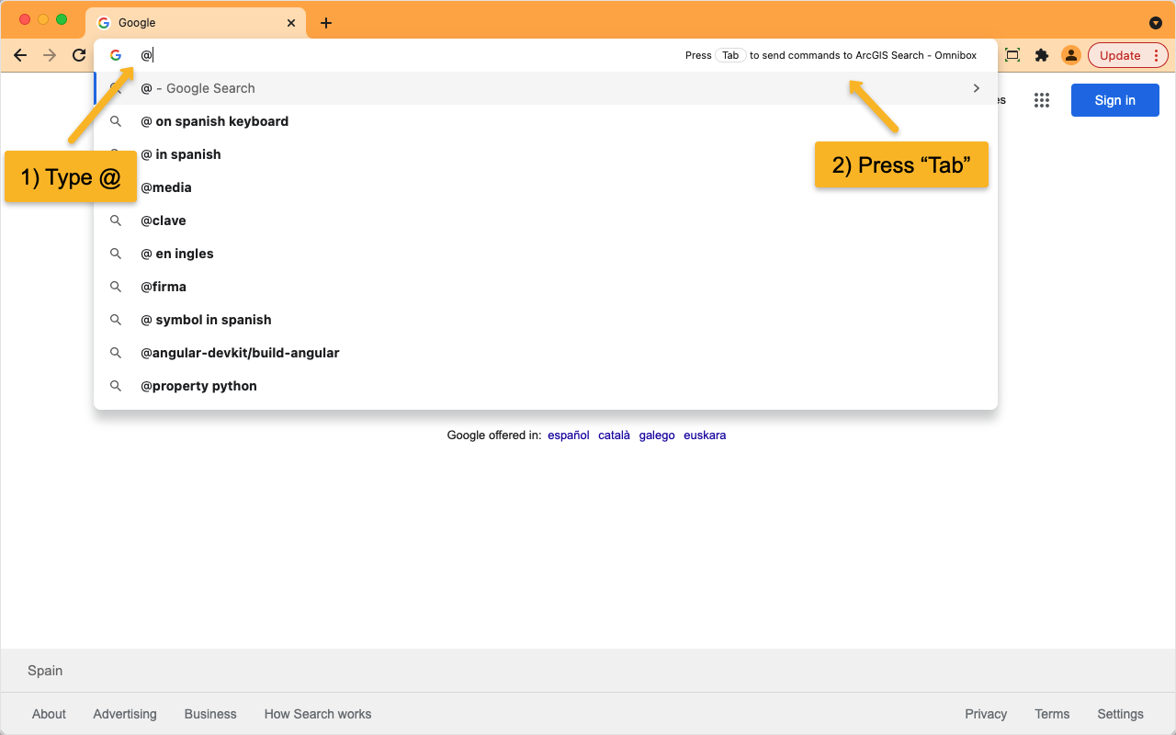The width and height of the screenshot is (1176, 735).
Task: Click in the address bar text field
Action: pos(404,55)
